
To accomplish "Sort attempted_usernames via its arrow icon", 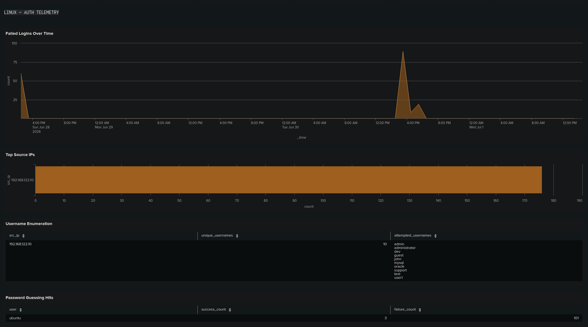I will [x=435, y=236].
